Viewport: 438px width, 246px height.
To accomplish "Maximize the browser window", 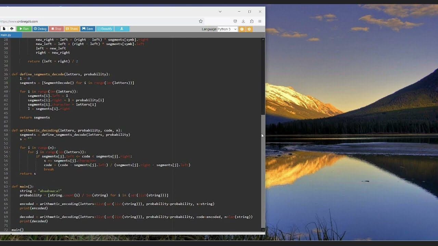I will 249,12.
